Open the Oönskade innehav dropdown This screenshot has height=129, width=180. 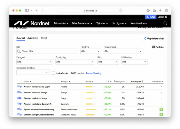(x=33, y=72)
